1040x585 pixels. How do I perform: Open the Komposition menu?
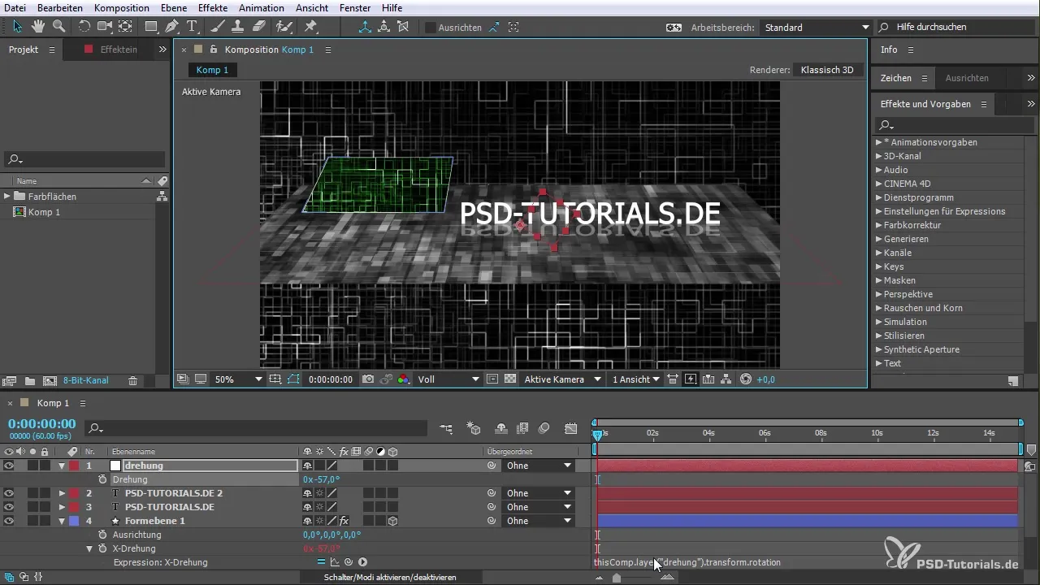(x=122, y=8)
